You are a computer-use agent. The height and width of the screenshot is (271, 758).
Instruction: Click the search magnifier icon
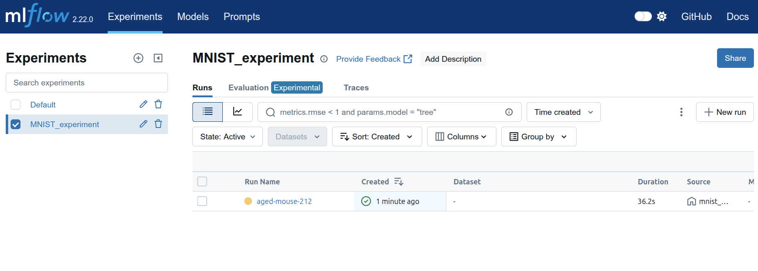pos(270,112)
